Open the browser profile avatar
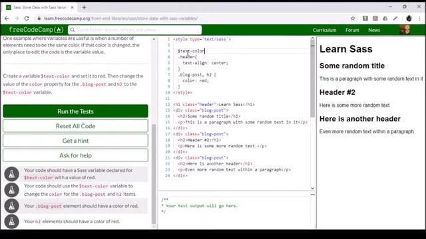This screenshot has width=426, height=239. (x=409, y=19)
